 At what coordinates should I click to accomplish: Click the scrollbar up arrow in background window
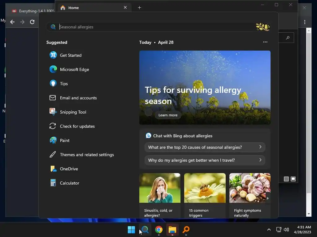[x=309, y=31]
